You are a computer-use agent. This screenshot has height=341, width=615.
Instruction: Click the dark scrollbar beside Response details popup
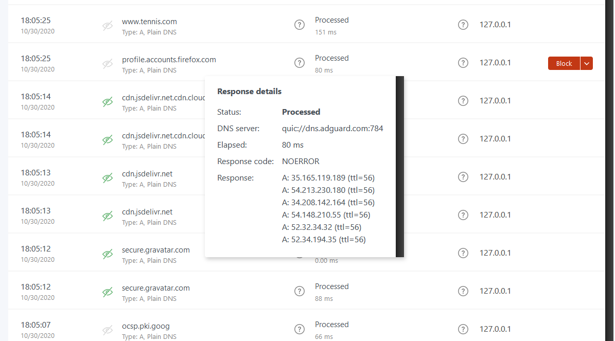coord(400,167)
